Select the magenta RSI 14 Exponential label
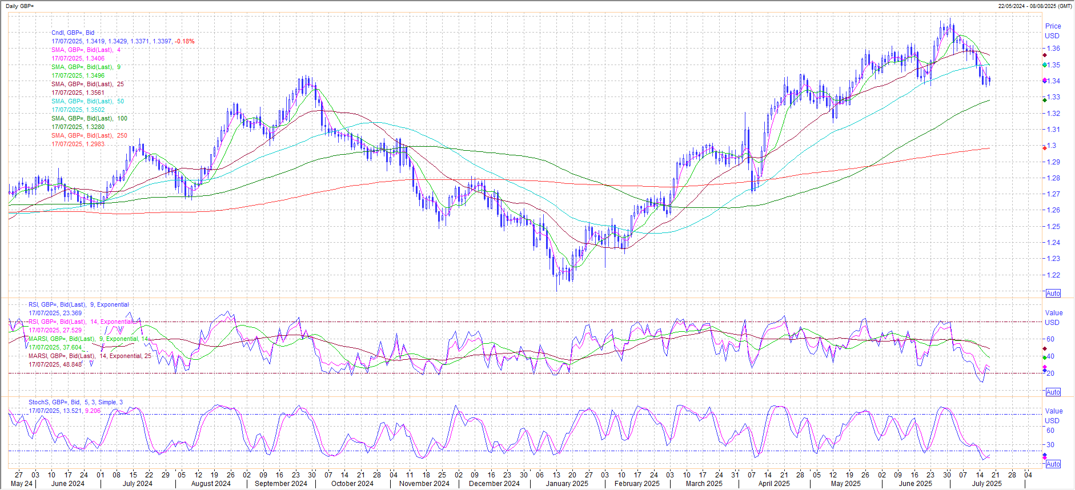 [81, 322]
